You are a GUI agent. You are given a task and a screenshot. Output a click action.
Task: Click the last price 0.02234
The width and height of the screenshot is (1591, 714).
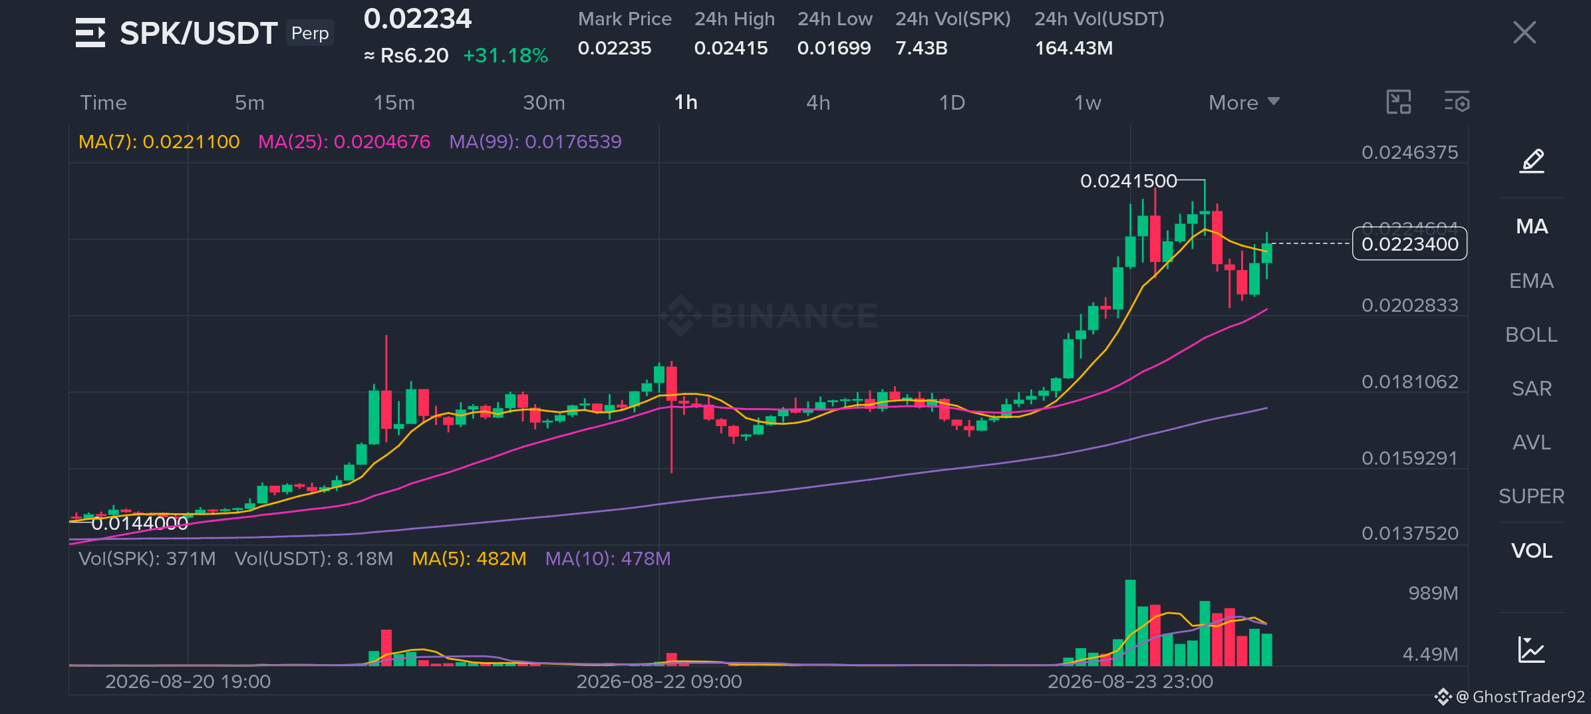(417, 19)
